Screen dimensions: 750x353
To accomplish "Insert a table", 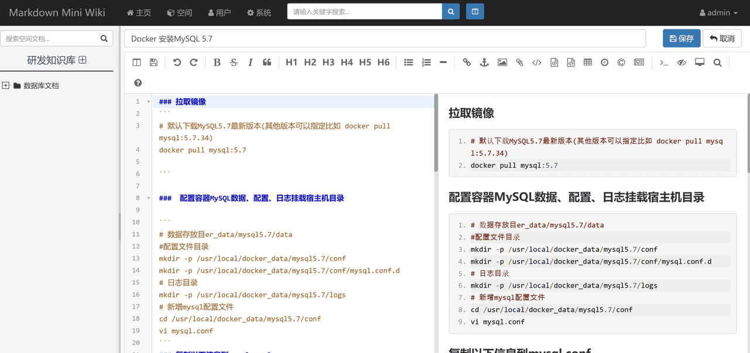I will coord(588,63).
